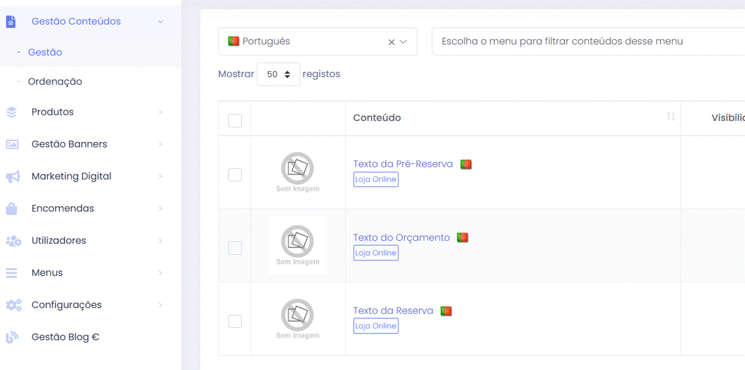Check the Texto da Pré-Reserva row checkbox

(235, 175)
